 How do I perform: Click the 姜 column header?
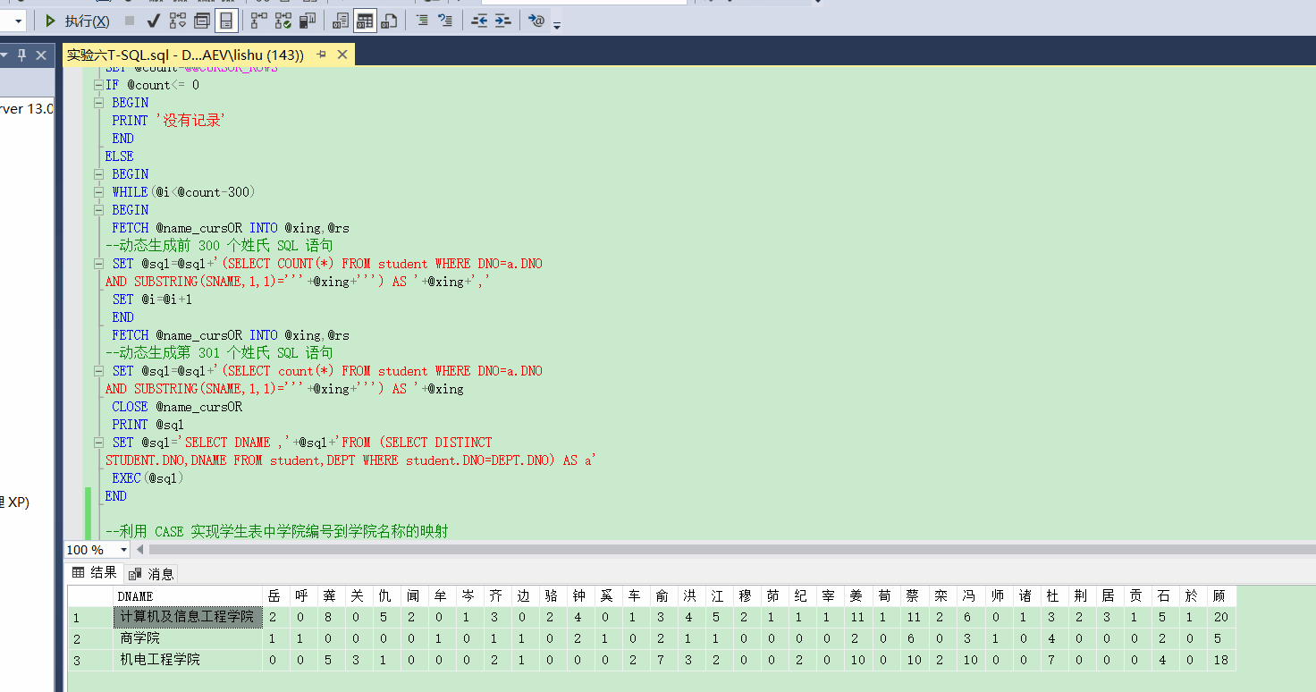pyautogui.click(x=857, y=595)
